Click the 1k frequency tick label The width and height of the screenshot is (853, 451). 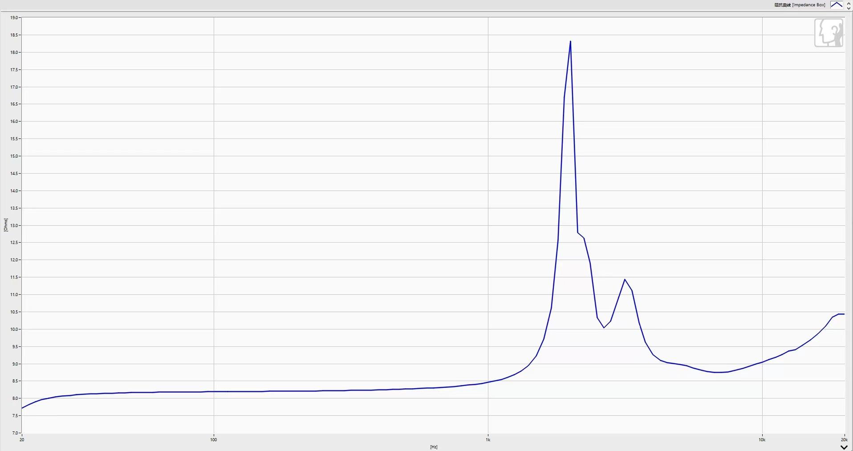click(x=488, y=440)
